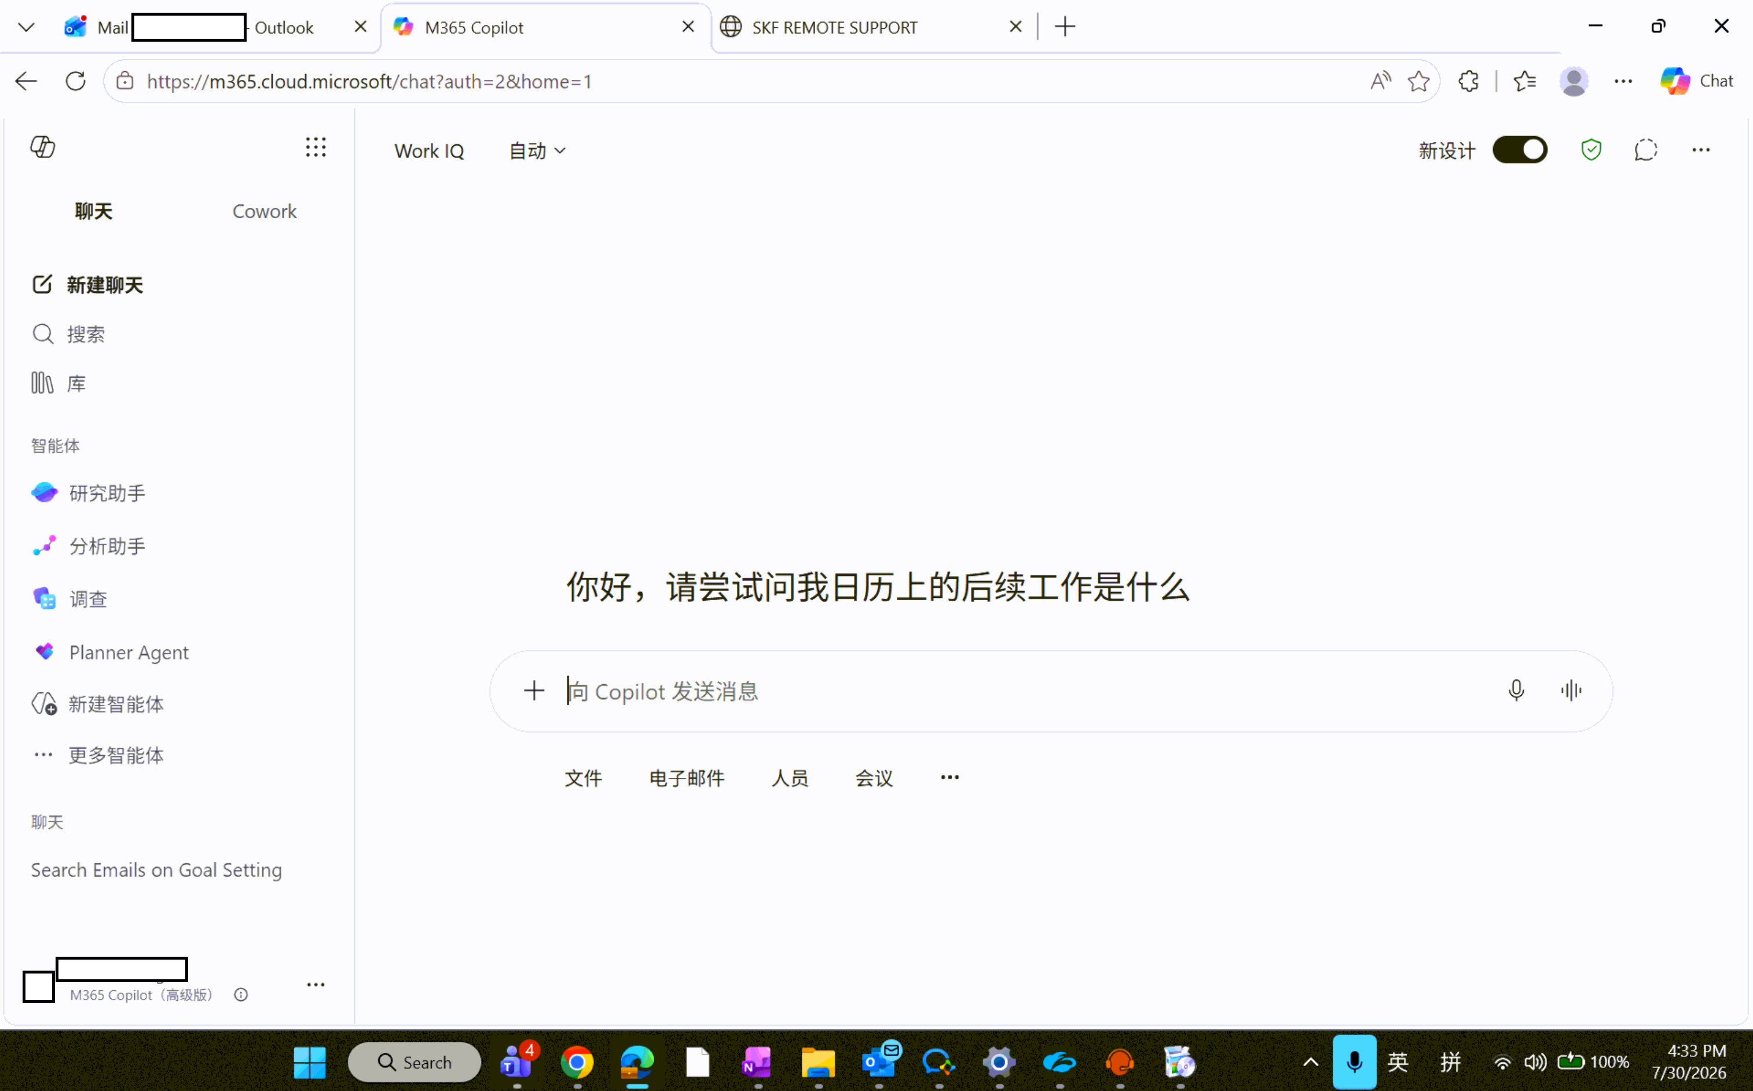Toggle the 新设计 switch off
The width and height of the screenshot is (1753, 1091).
click(x=1520, y=150)
